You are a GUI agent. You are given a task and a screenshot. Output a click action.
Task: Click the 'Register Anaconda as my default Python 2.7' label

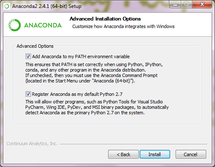(x=77, y=94)
